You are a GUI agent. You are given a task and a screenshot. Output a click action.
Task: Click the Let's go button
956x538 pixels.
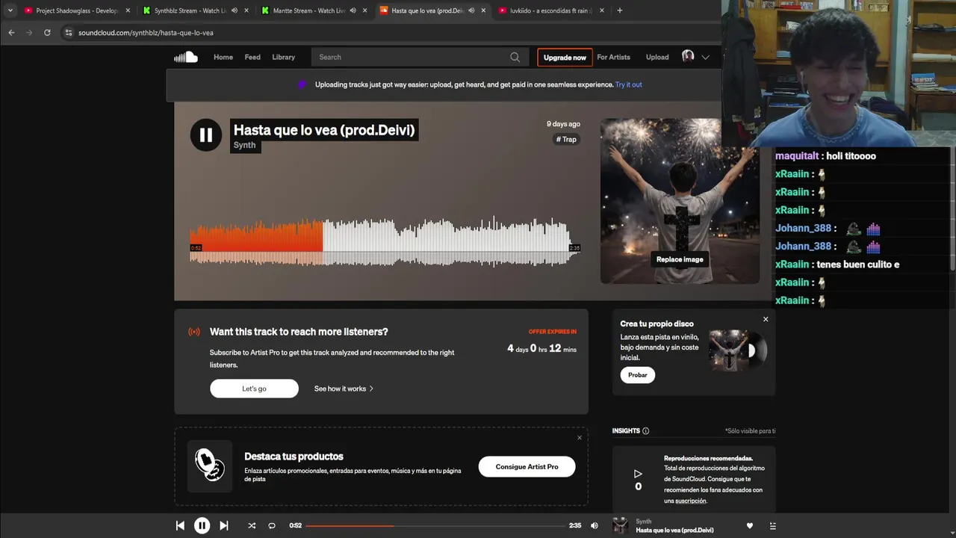coord(254,389)
